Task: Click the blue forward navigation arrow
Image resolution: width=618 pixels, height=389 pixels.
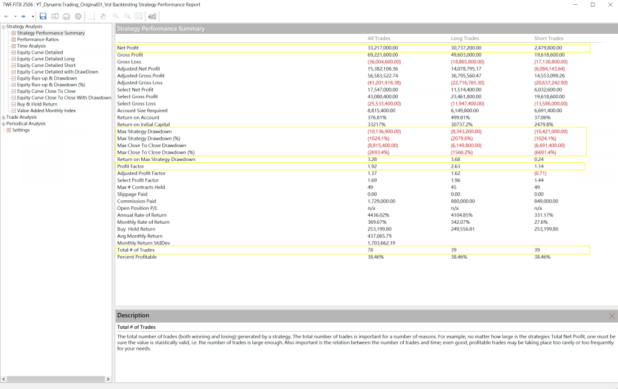Action: (x=24, y=16)
